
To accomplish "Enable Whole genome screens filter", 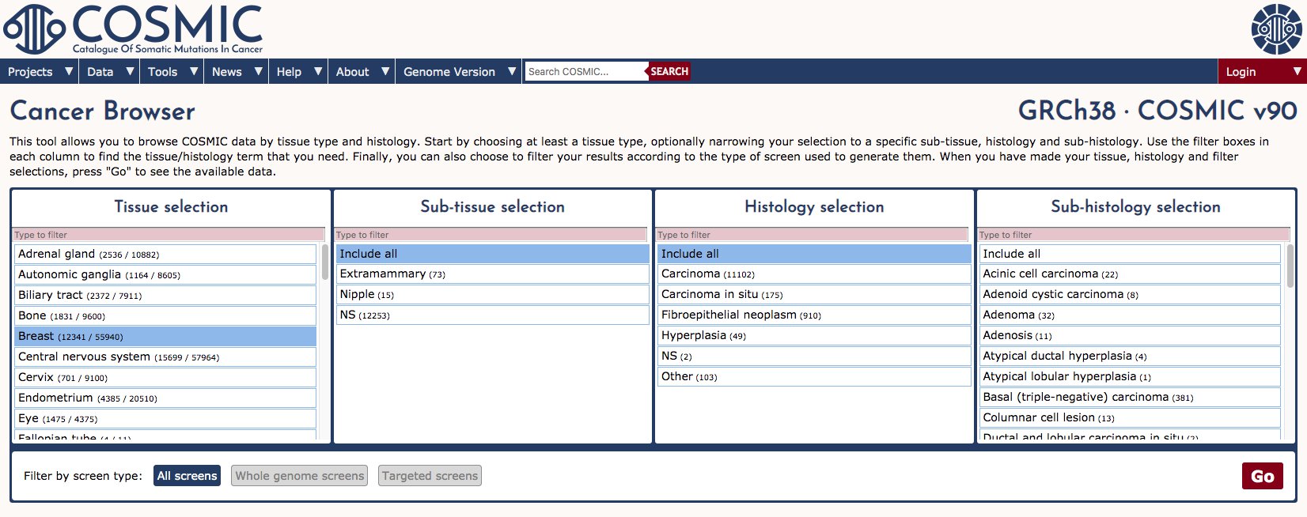I will [x=300, y=476].
